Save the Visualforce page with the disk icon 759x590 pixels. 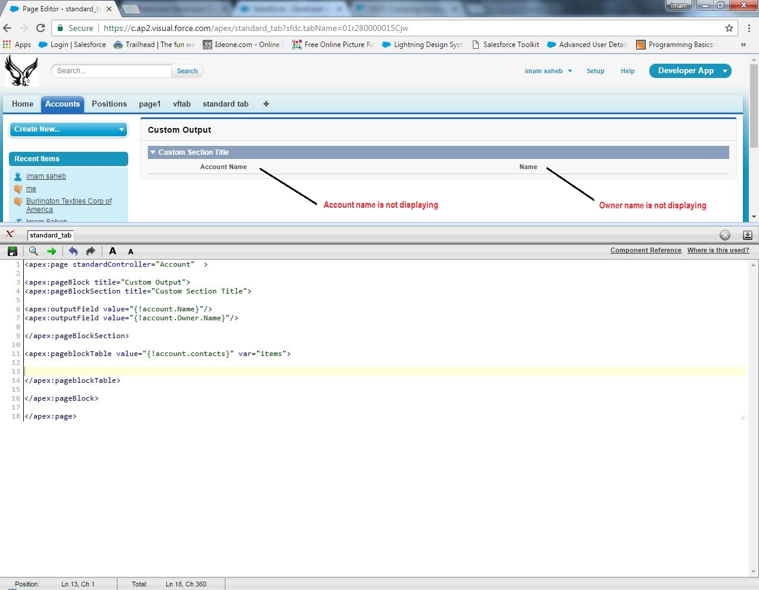[x=12, y=251]
